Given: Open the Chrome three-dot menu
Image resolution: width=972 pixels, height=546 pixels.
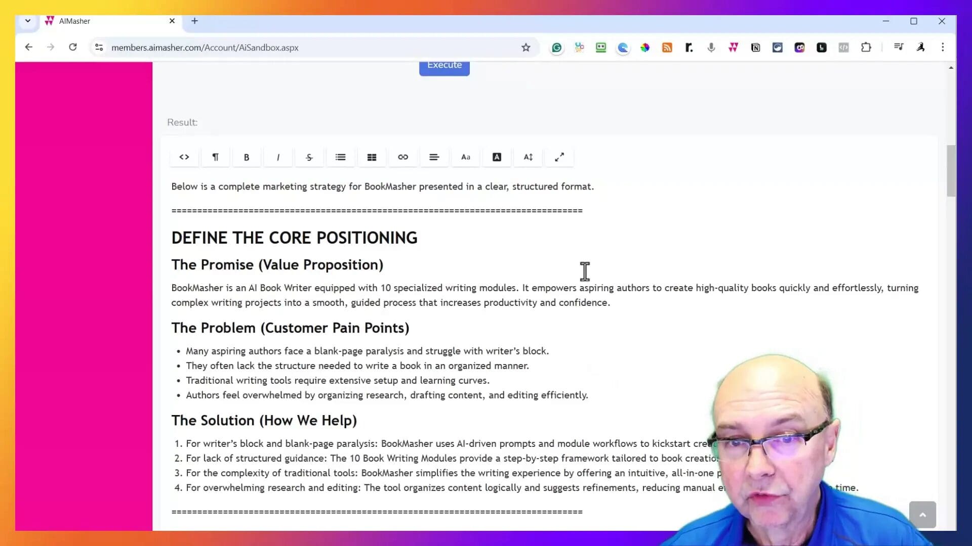Looking at the screenshot, I should point(943,47).
